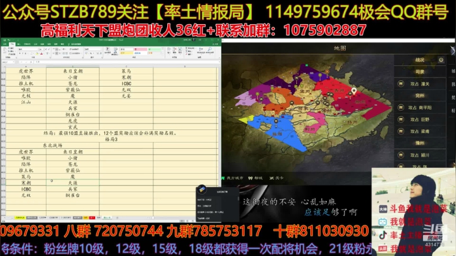Click the capital city icon in blue 益州 region

(275, 121)
